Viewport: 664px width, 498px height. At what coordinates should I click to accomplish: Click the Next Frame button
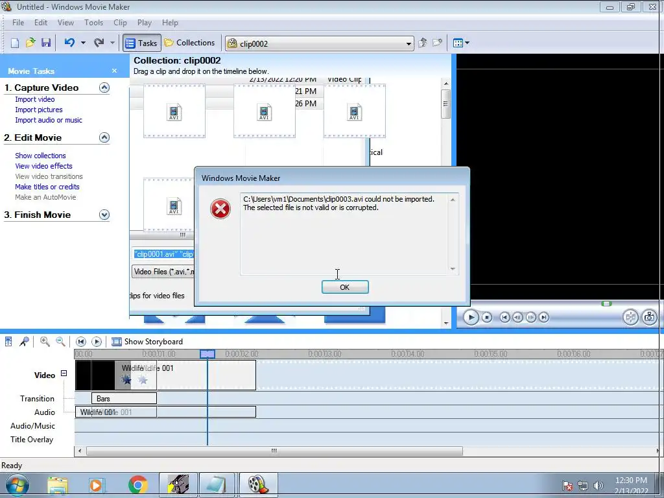point(530,317)
